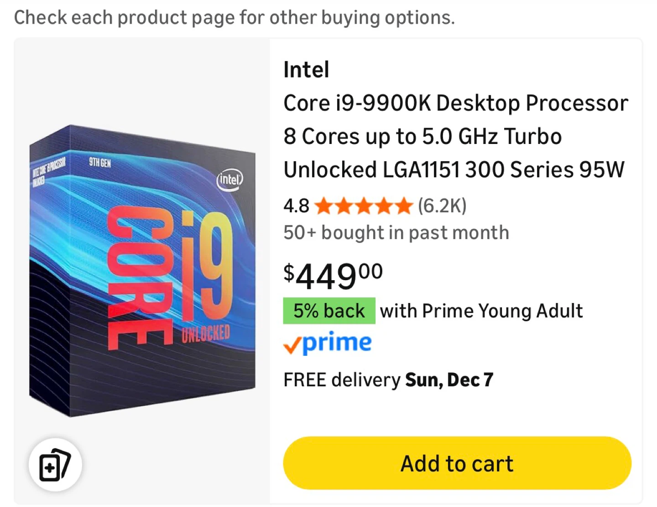
Task: Click the orange star rating icons
Action: (364, 206)
